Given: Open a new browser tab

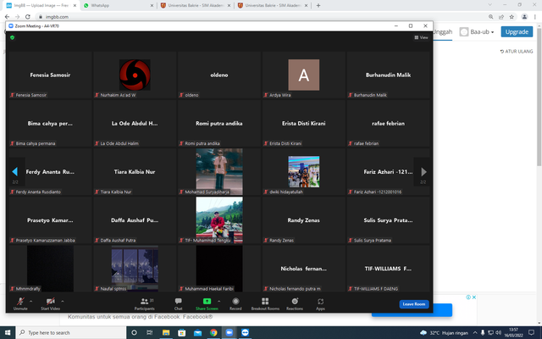Looking at the screenshot, I should point(318,6).
